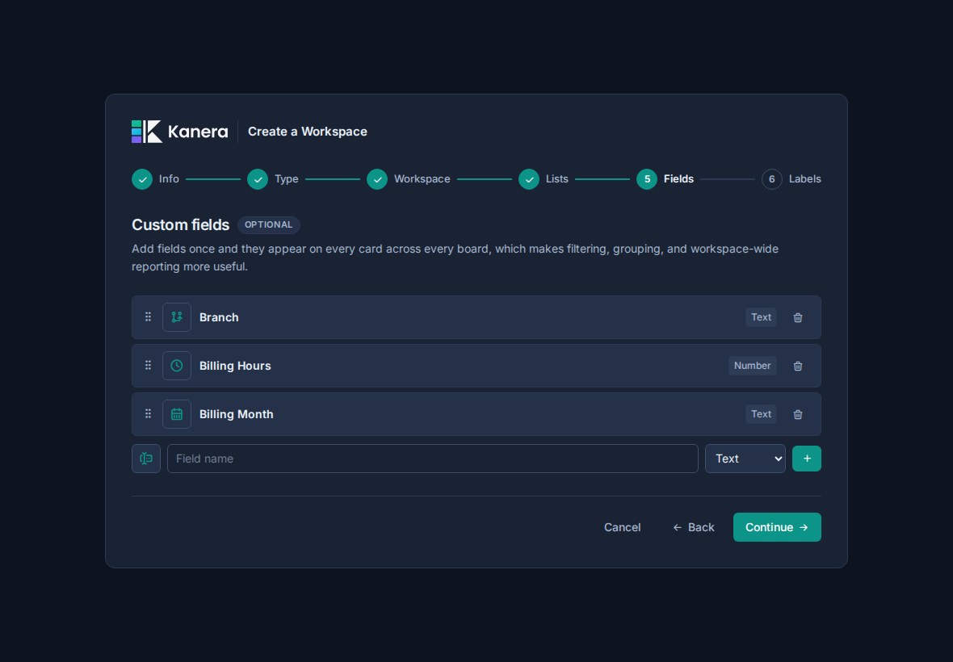This screenshot has width=953, height=662.
Task: Click the Create a Workspace title
Action: coord(308,132)
